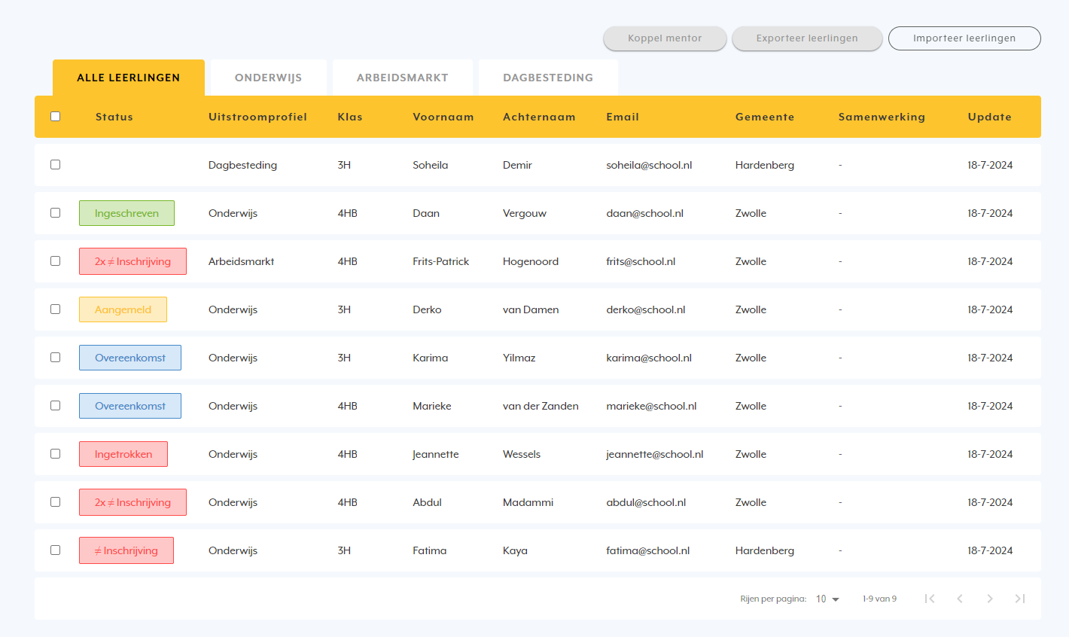Sort by Achternaam column header
Image resolution: width=1069 pixels, height=637 pixels.
coord(539,117)
